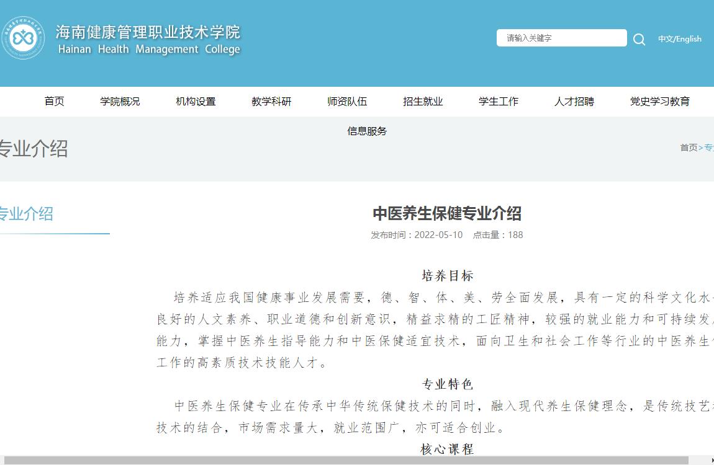Click the 首页 breadcrumb link

coord(689,148)
